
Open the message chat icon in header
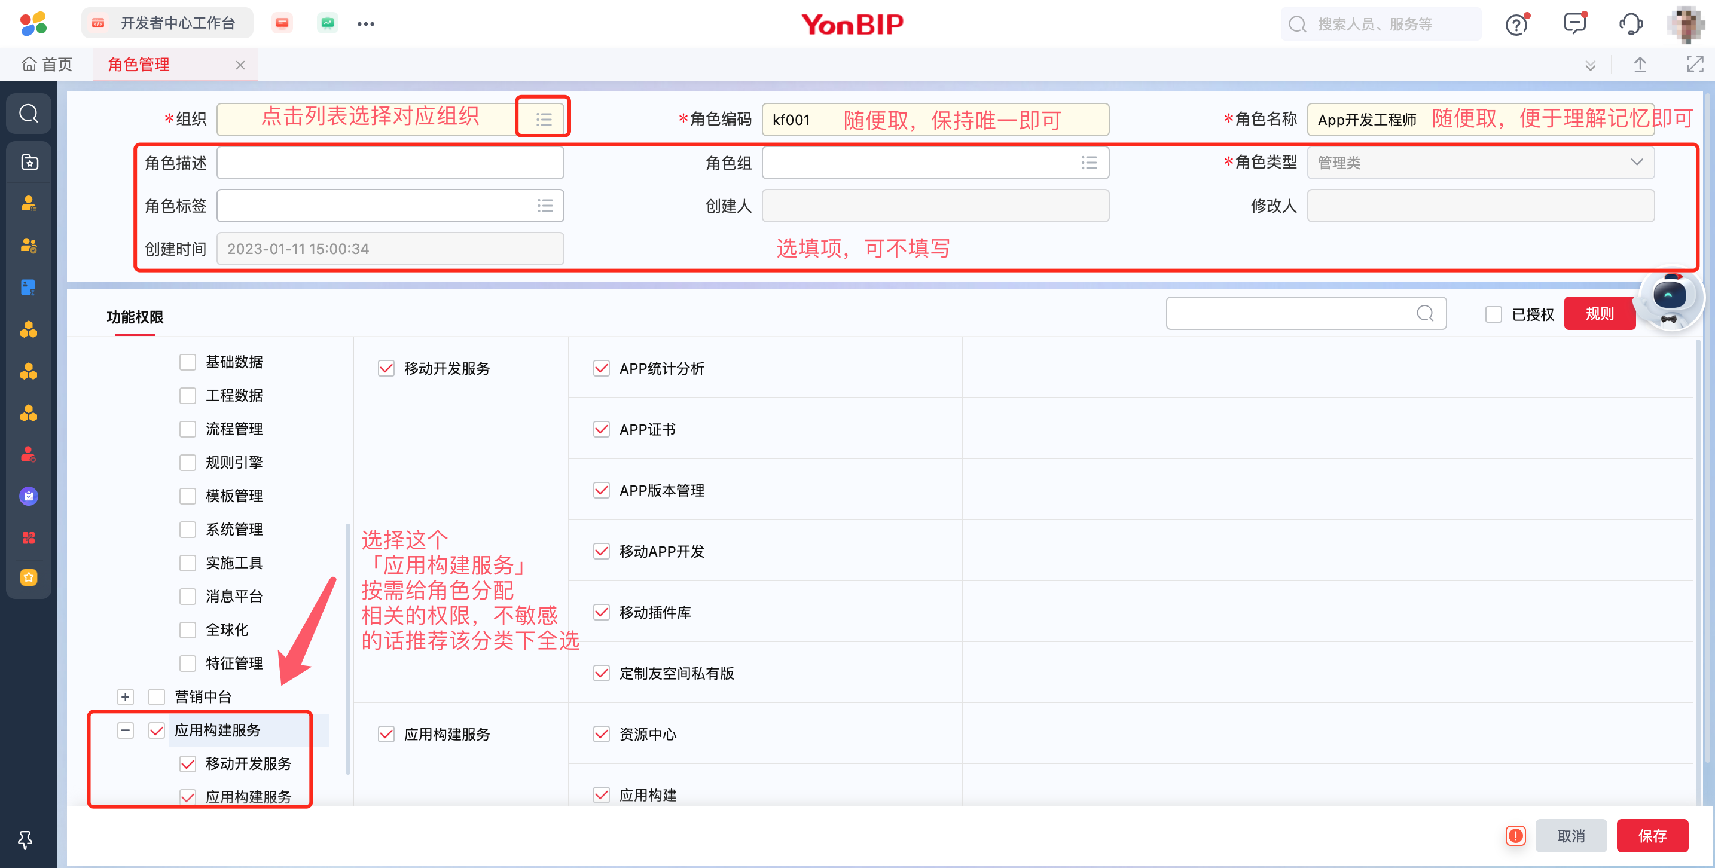tap(1574, 23)
